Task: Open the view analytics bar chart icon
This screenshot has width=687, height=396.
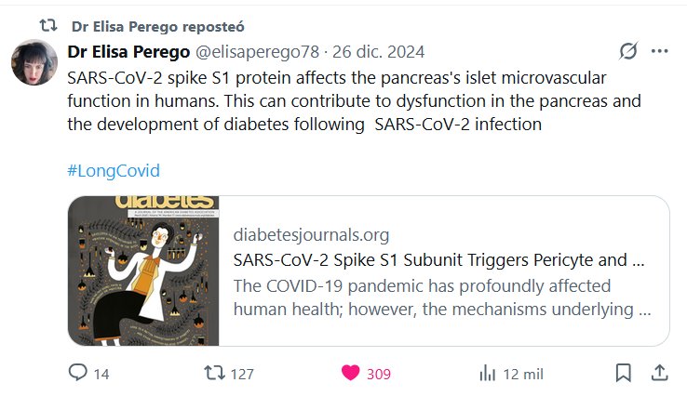Action: [x=487, y=374]
